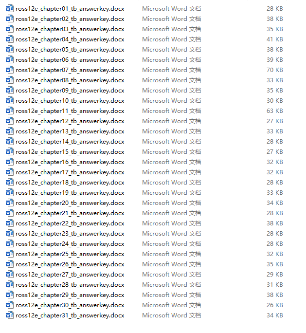The height and width of the screenshot is (333, 306).
Task: Click the Word icon for ross12e_chapter01_tb_answerkey.docx
Action: point(10,9)
